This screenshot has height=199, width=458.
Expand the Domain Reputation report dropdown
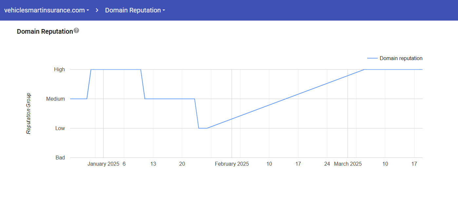135,10
